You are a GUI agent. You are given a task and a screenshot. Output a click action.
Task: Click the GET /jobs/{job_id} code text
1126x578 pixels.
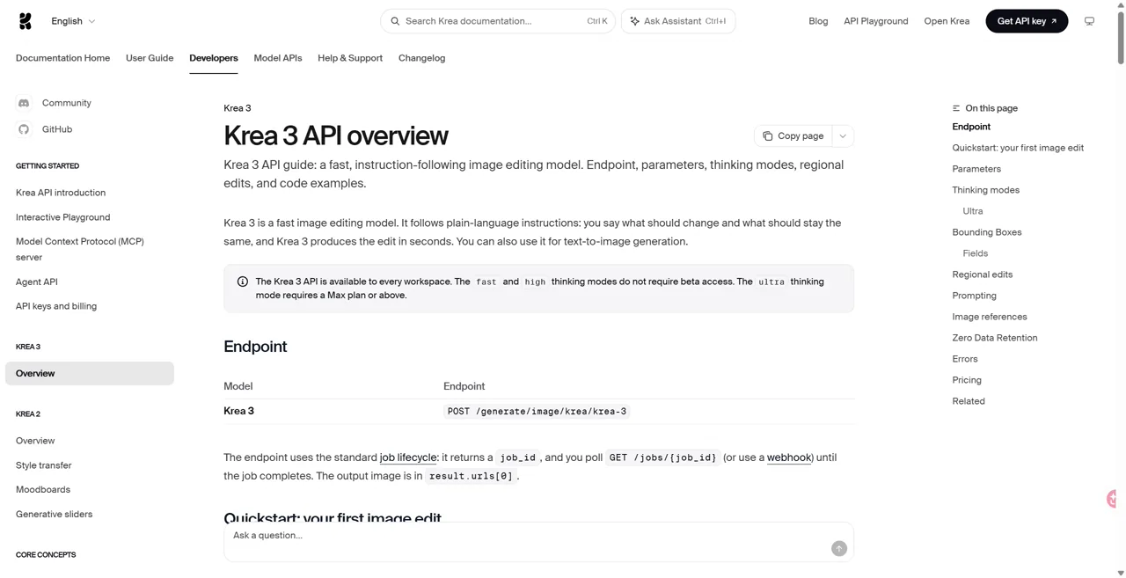[663, 457]
